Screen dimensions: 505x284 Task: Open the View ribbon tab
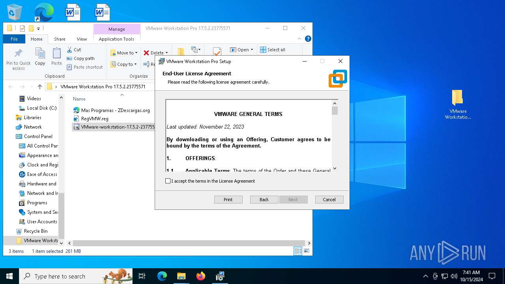coord(82,39)
